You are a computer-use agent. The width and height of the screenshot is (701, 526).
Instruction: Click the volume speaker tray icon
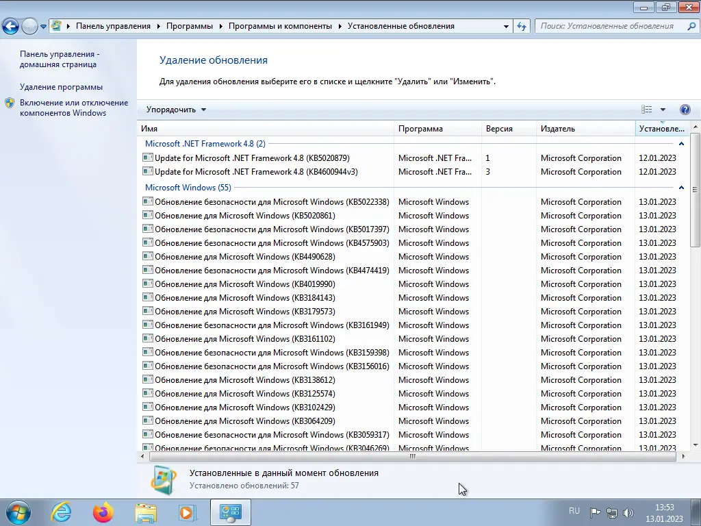point(628,512)
